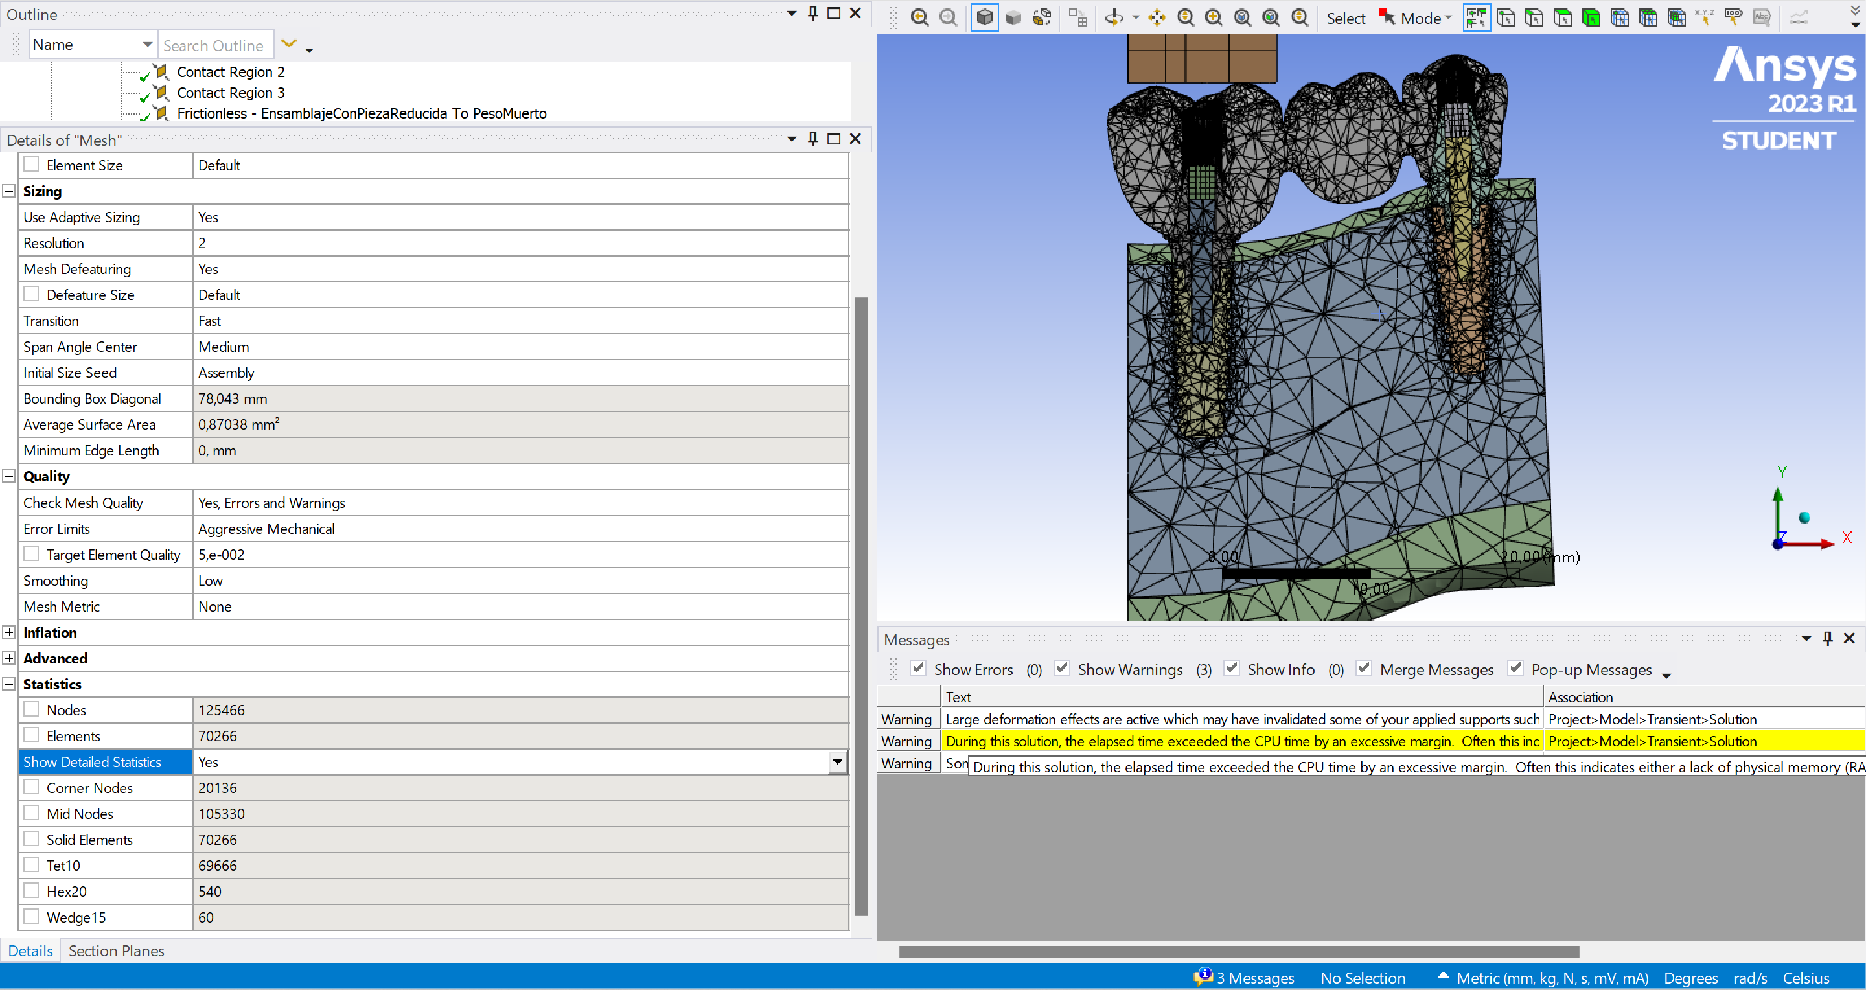Click the 3 Messages status bar button
The height and width of the screenshot is (990, 1866).
coord(1244,978)
